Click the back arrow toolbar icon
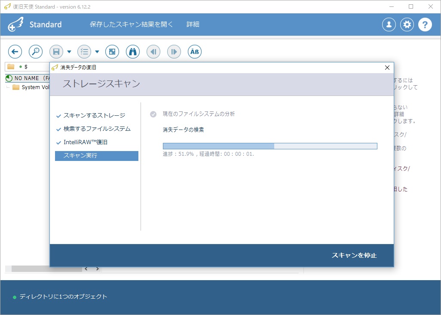This screenshot has width=441, height=315. [x=15, y=52]
